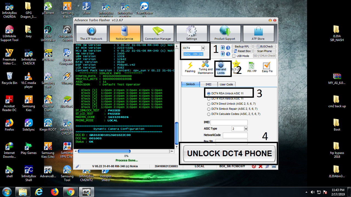The height and width of the screenshot is (197, 351).
Task: Click the SD / CMLA Check button
Action: (x=264, y=56)
